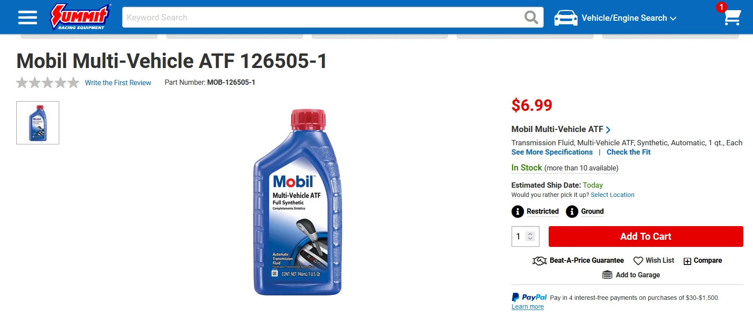Click the Beat-A-Price Guarantee handshake icon
753x314 pixels.
(x=539, y=261)
